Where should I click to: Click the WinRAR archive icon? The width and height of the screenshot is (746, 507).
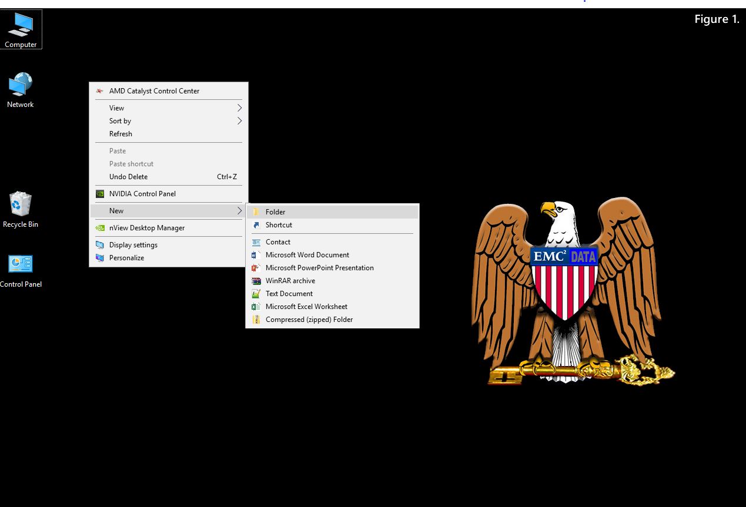256,281
